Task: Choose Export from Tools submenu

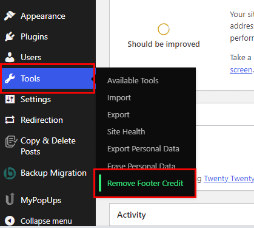Action: 118,115
